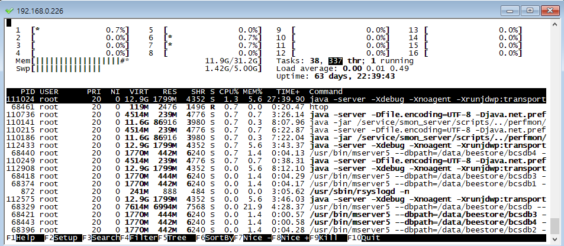Select the rsyslogd process row PID 872

(276, 192)
